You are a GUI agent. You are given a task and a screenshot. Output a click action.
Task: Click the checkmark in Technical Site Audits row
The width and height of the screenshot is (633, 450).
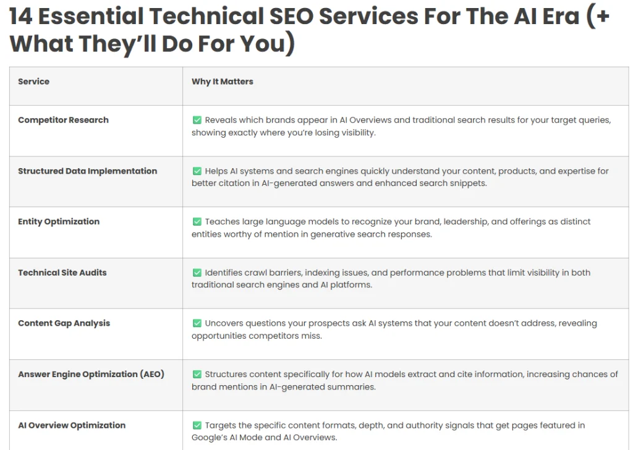(197, 273)
